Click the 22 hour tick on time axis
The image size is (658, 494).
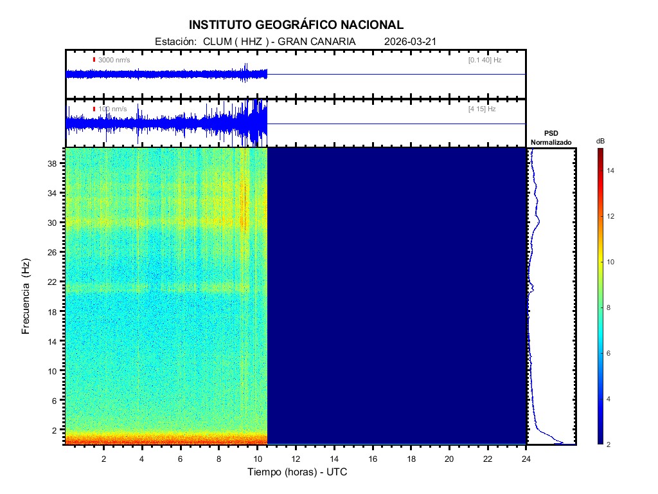point(488,459)
